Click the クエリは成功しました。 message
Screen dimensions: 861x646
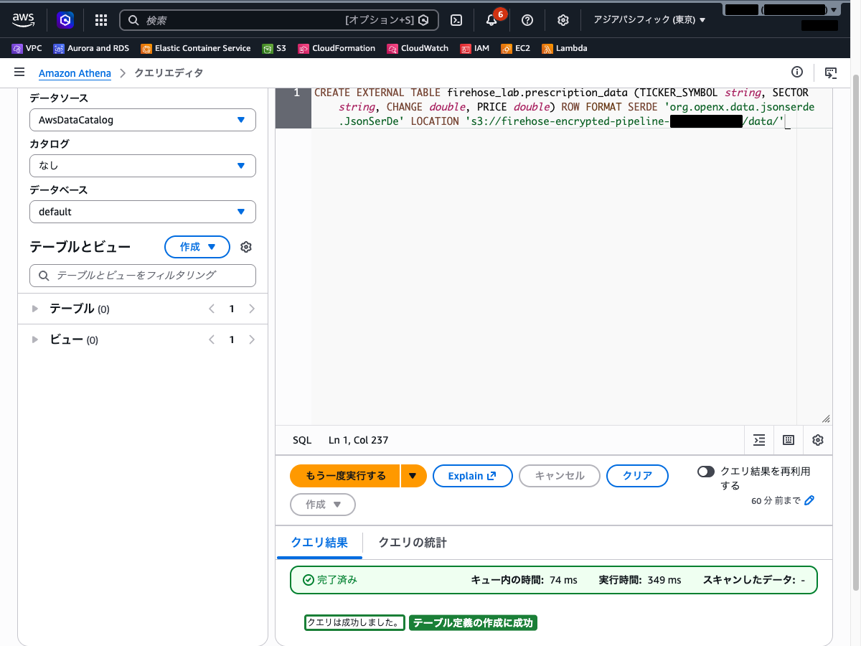coord(354,623)
